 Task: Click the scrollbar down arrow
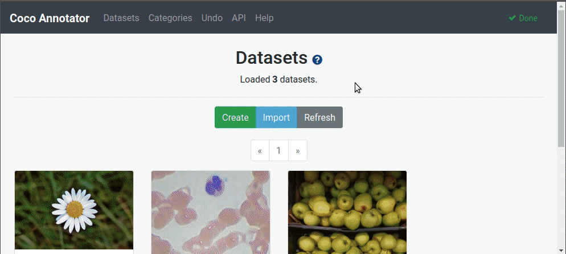point(561,249)
